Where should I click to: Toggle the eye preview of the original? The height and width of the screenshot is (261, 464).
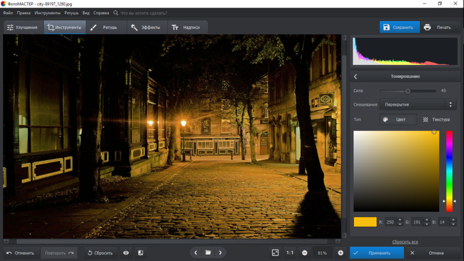[x=126, y=253]
